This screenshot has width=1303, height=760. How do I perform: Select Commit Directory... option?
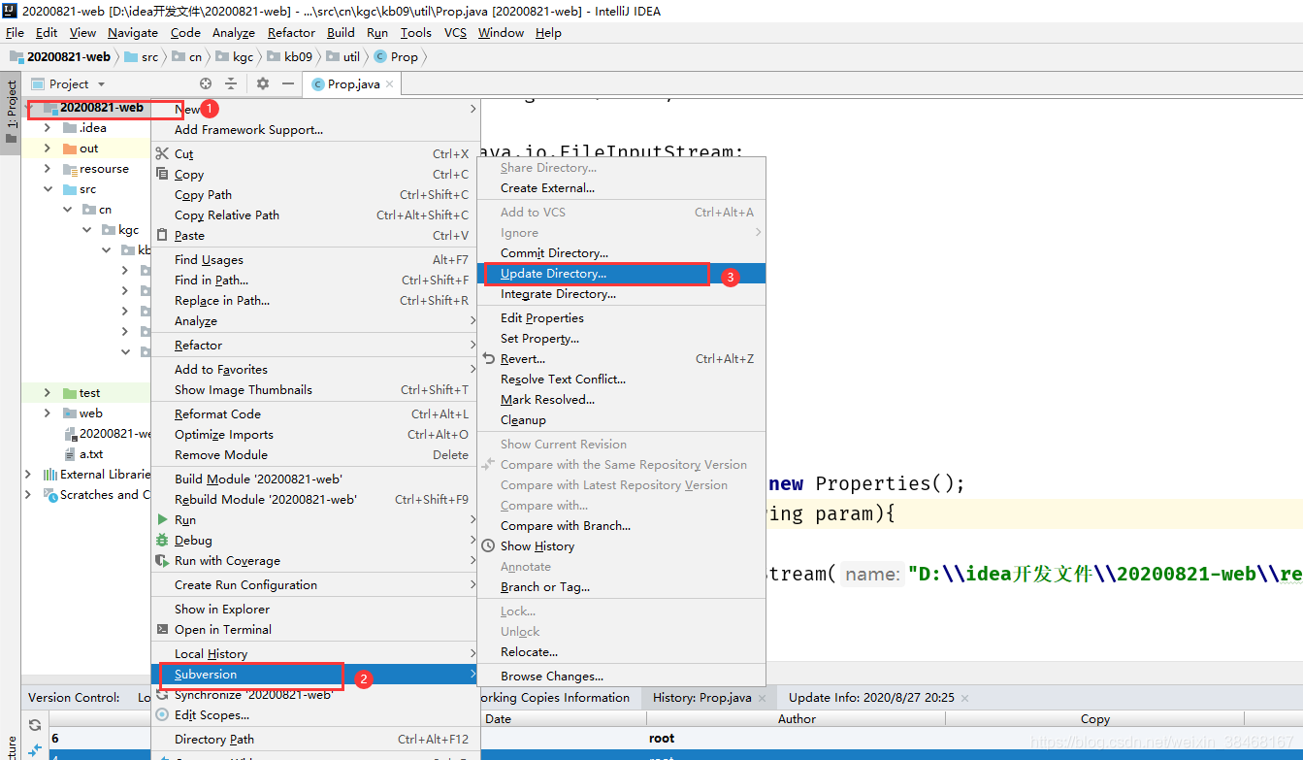(622, 253)
